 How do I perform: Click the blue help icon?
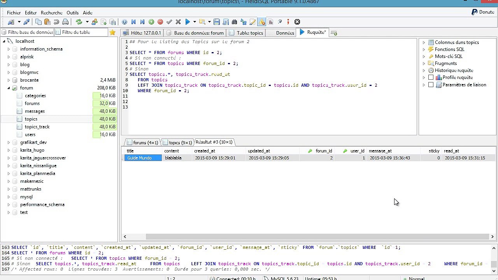(124, 22)
